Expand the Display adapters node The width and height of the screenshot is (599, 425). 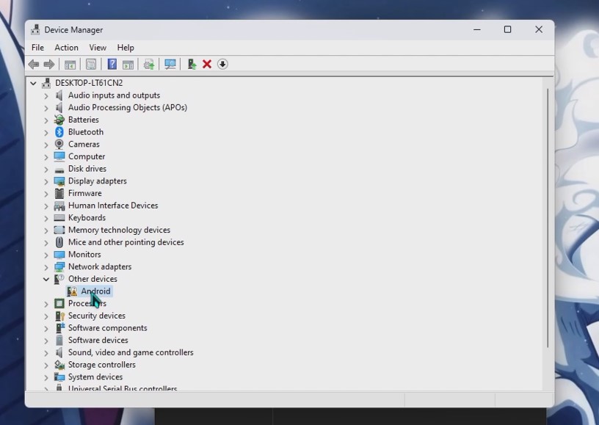pos(46,181)
